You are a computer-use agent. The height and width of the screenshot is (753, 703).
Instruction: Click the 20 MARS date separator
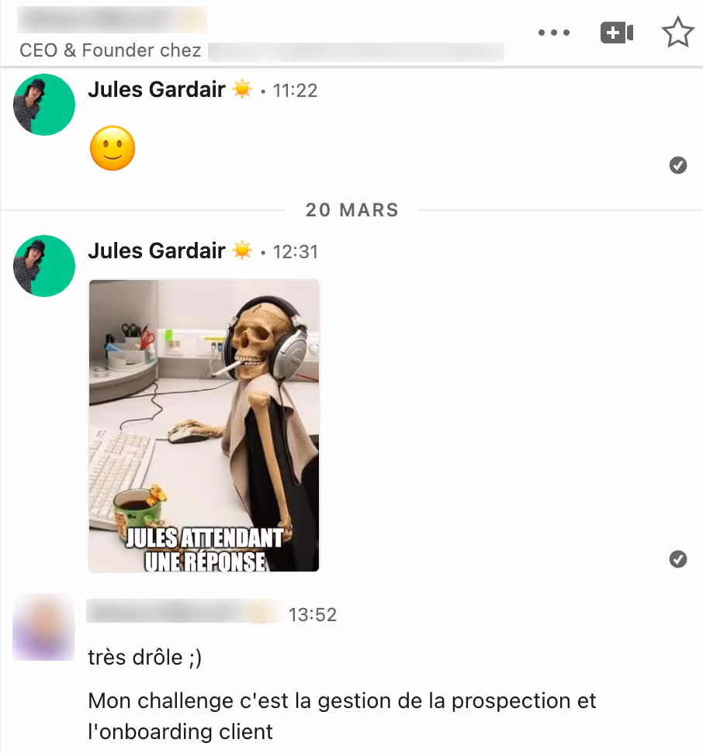351,210
